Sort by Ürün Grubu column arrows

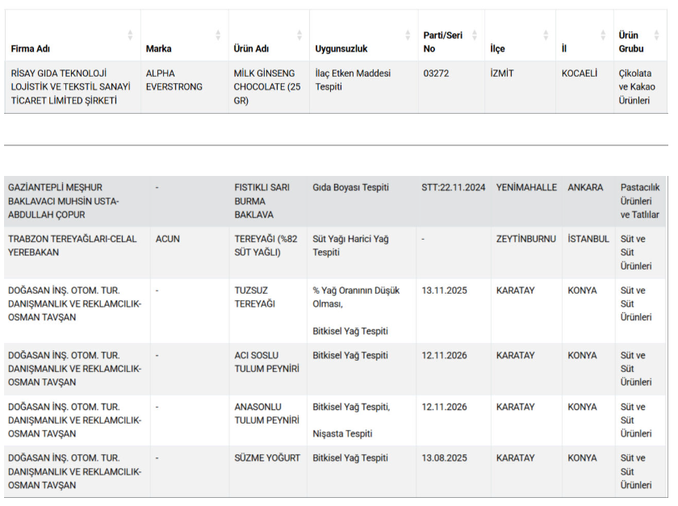coord(656,35)
